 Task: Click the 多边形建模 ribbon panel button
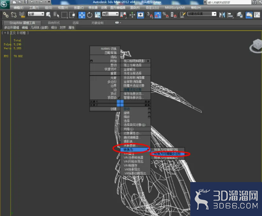pos(11,28)
